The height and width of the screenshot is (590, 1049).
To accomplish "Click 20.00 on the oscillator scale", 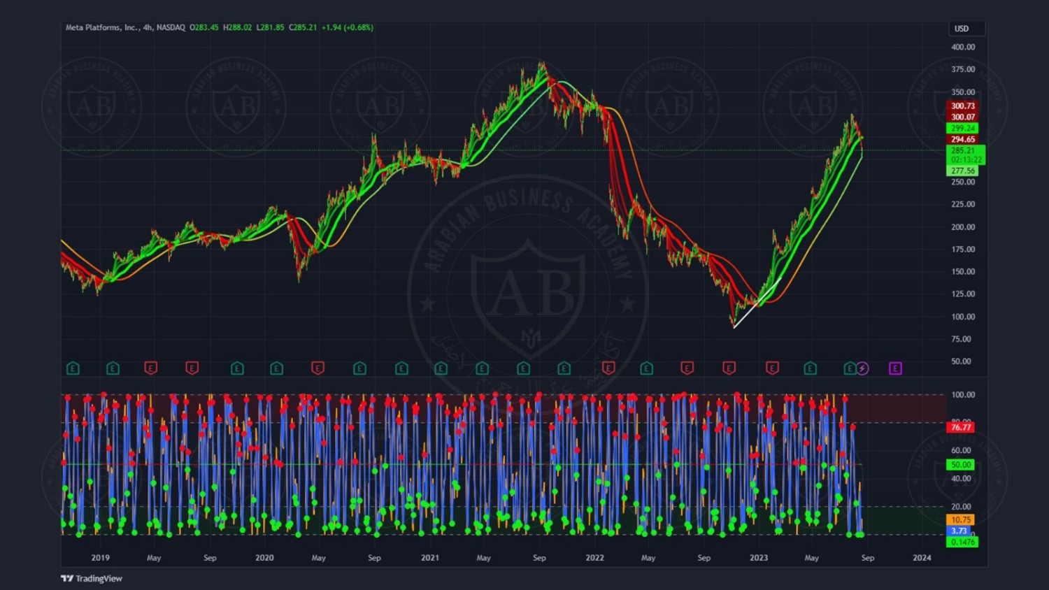I will tap(961, 506).
